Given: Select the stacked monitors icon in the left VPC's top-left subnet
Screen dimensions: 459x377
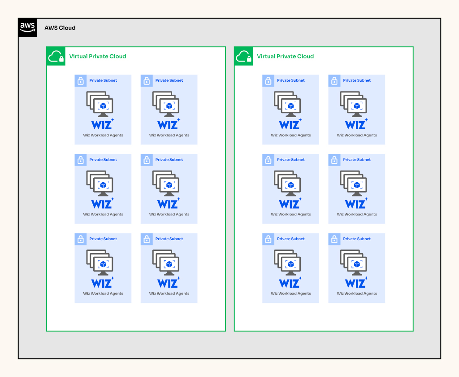Looking at the screenshot, I should coord(100,104).
